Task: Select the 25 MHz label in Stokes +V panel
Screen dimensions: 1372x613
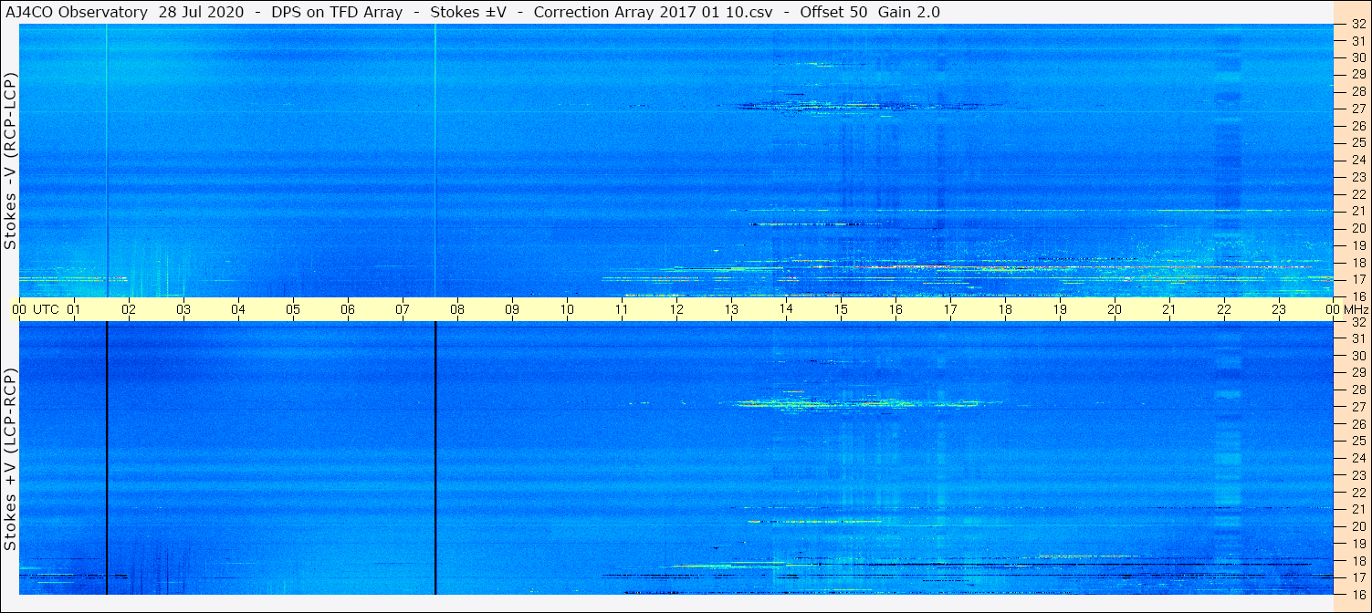Action: click(x=1357, y=441)
